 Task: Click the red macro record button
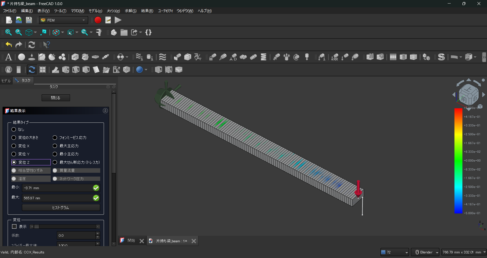click(x=98, y=20)
